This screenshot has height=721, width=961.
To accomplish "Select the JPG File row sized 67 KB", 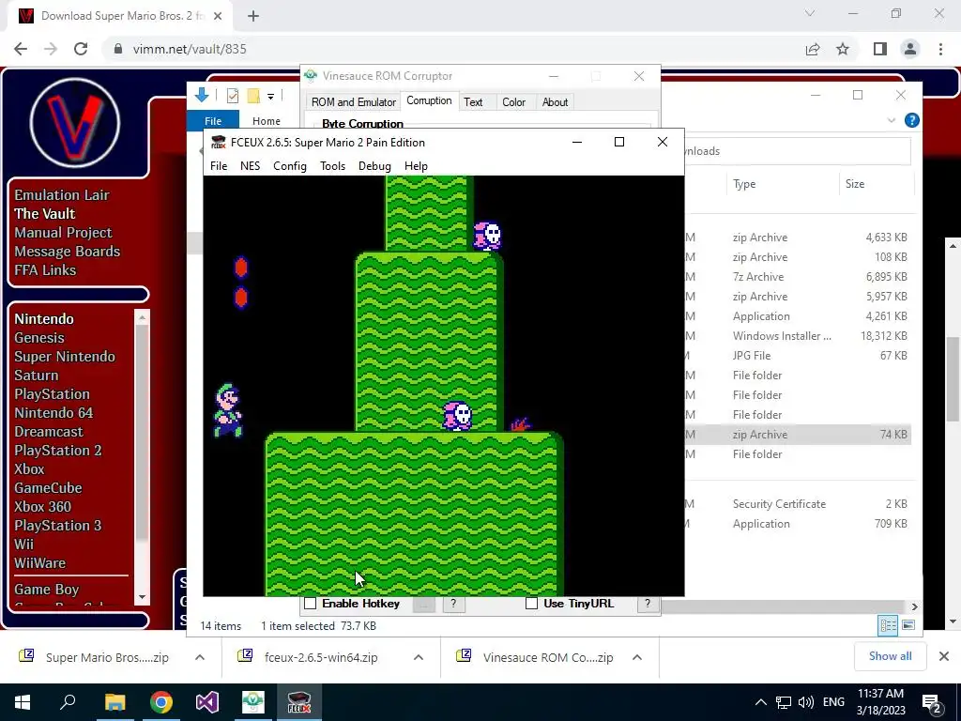I will (798, 356).
